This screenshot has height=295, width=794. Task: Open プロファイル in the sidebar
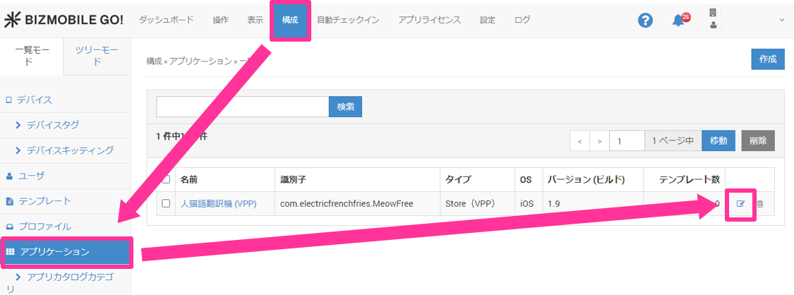click(x=44, y=227)
